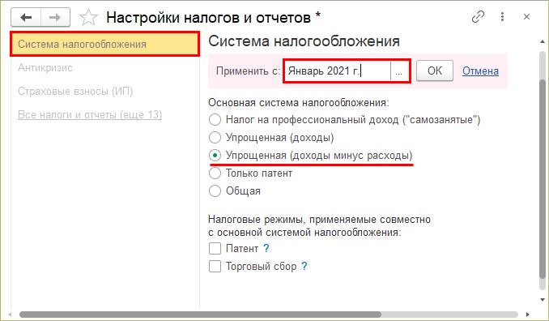
Task: Open the period picker ellipsis button
Action: click(399, 71)
